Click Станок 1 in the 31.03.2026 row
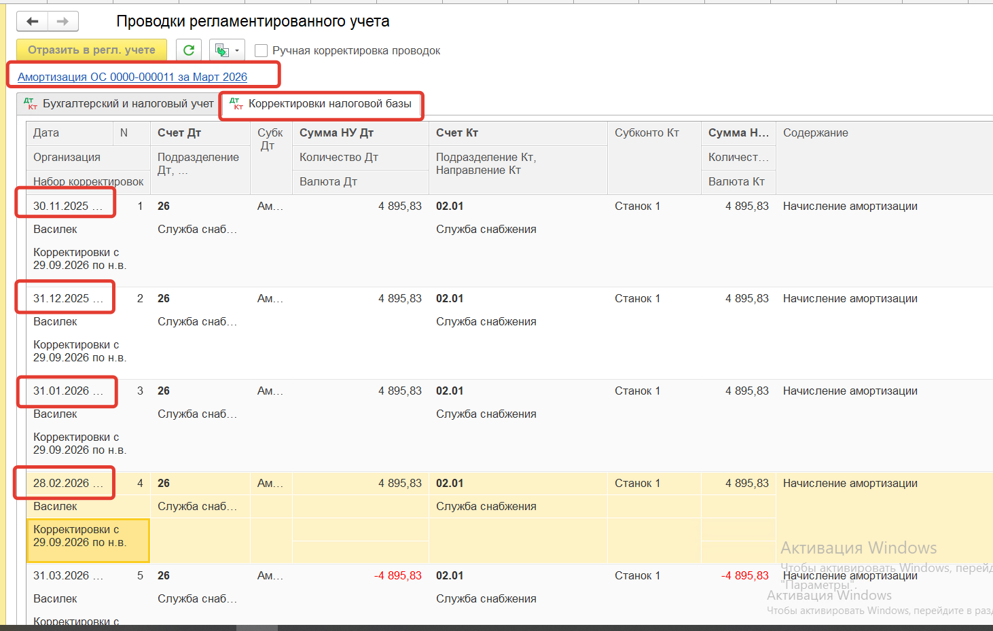Screen dimensions: 993x631 click(x=637, y=576)
